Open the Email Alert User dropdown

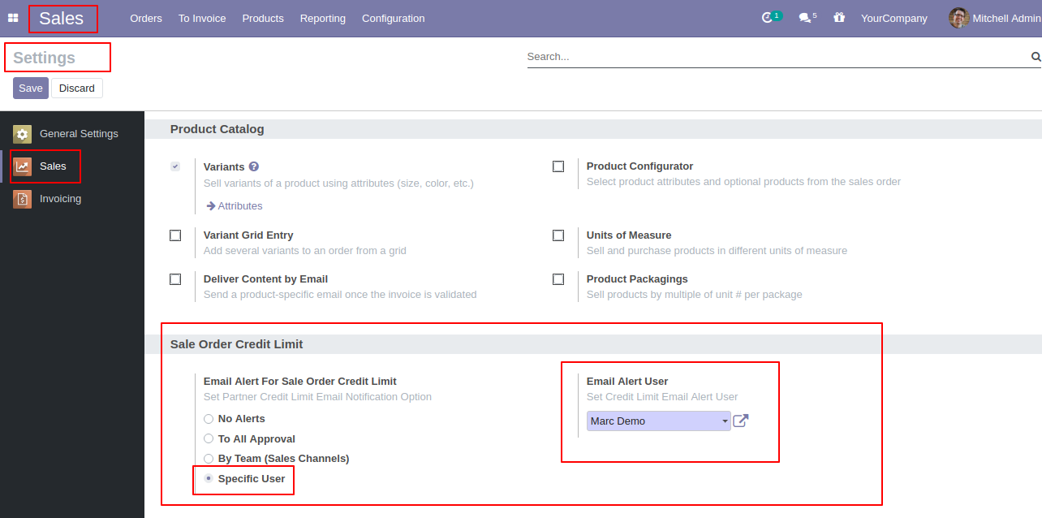(x=659, y=421)
